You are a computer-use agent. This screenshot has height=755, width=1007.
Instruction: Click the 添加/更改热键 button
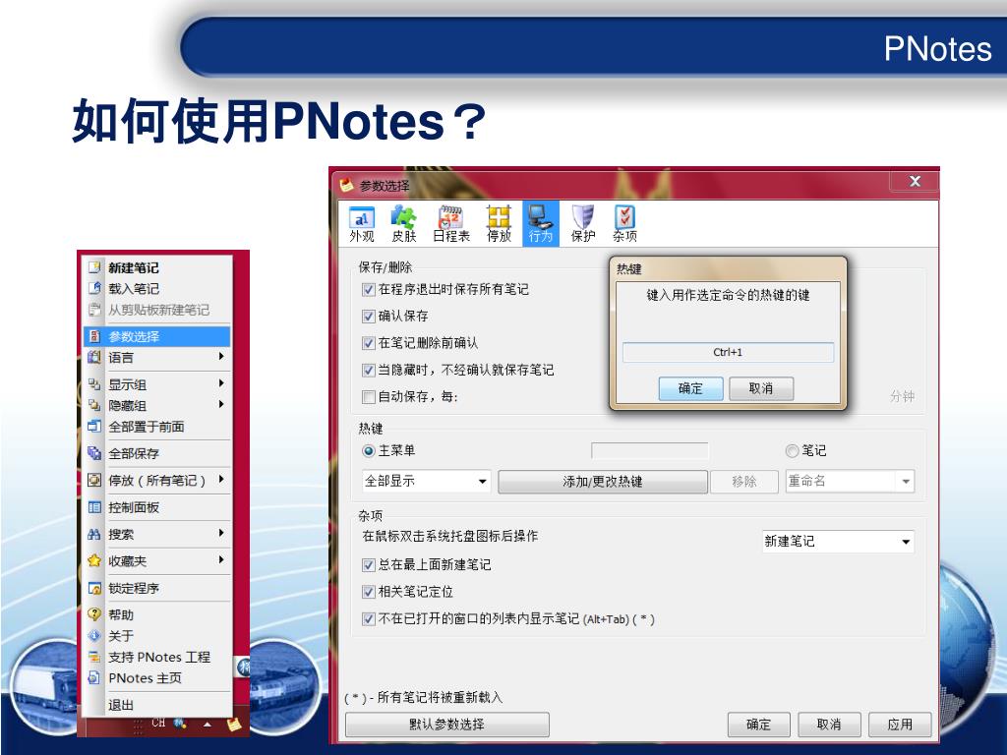pos(603,482)
